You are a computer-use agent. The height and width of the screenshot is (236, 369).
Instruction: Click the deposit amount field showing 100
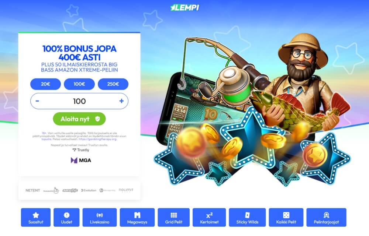pyautogui.click(x=79, y=101)
